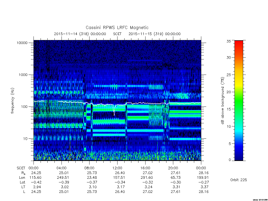Image resolution: width=268 pixels, height=201 pixels.
Task: Click the colorbar '30' tick label
Action: tap(229, 57)
